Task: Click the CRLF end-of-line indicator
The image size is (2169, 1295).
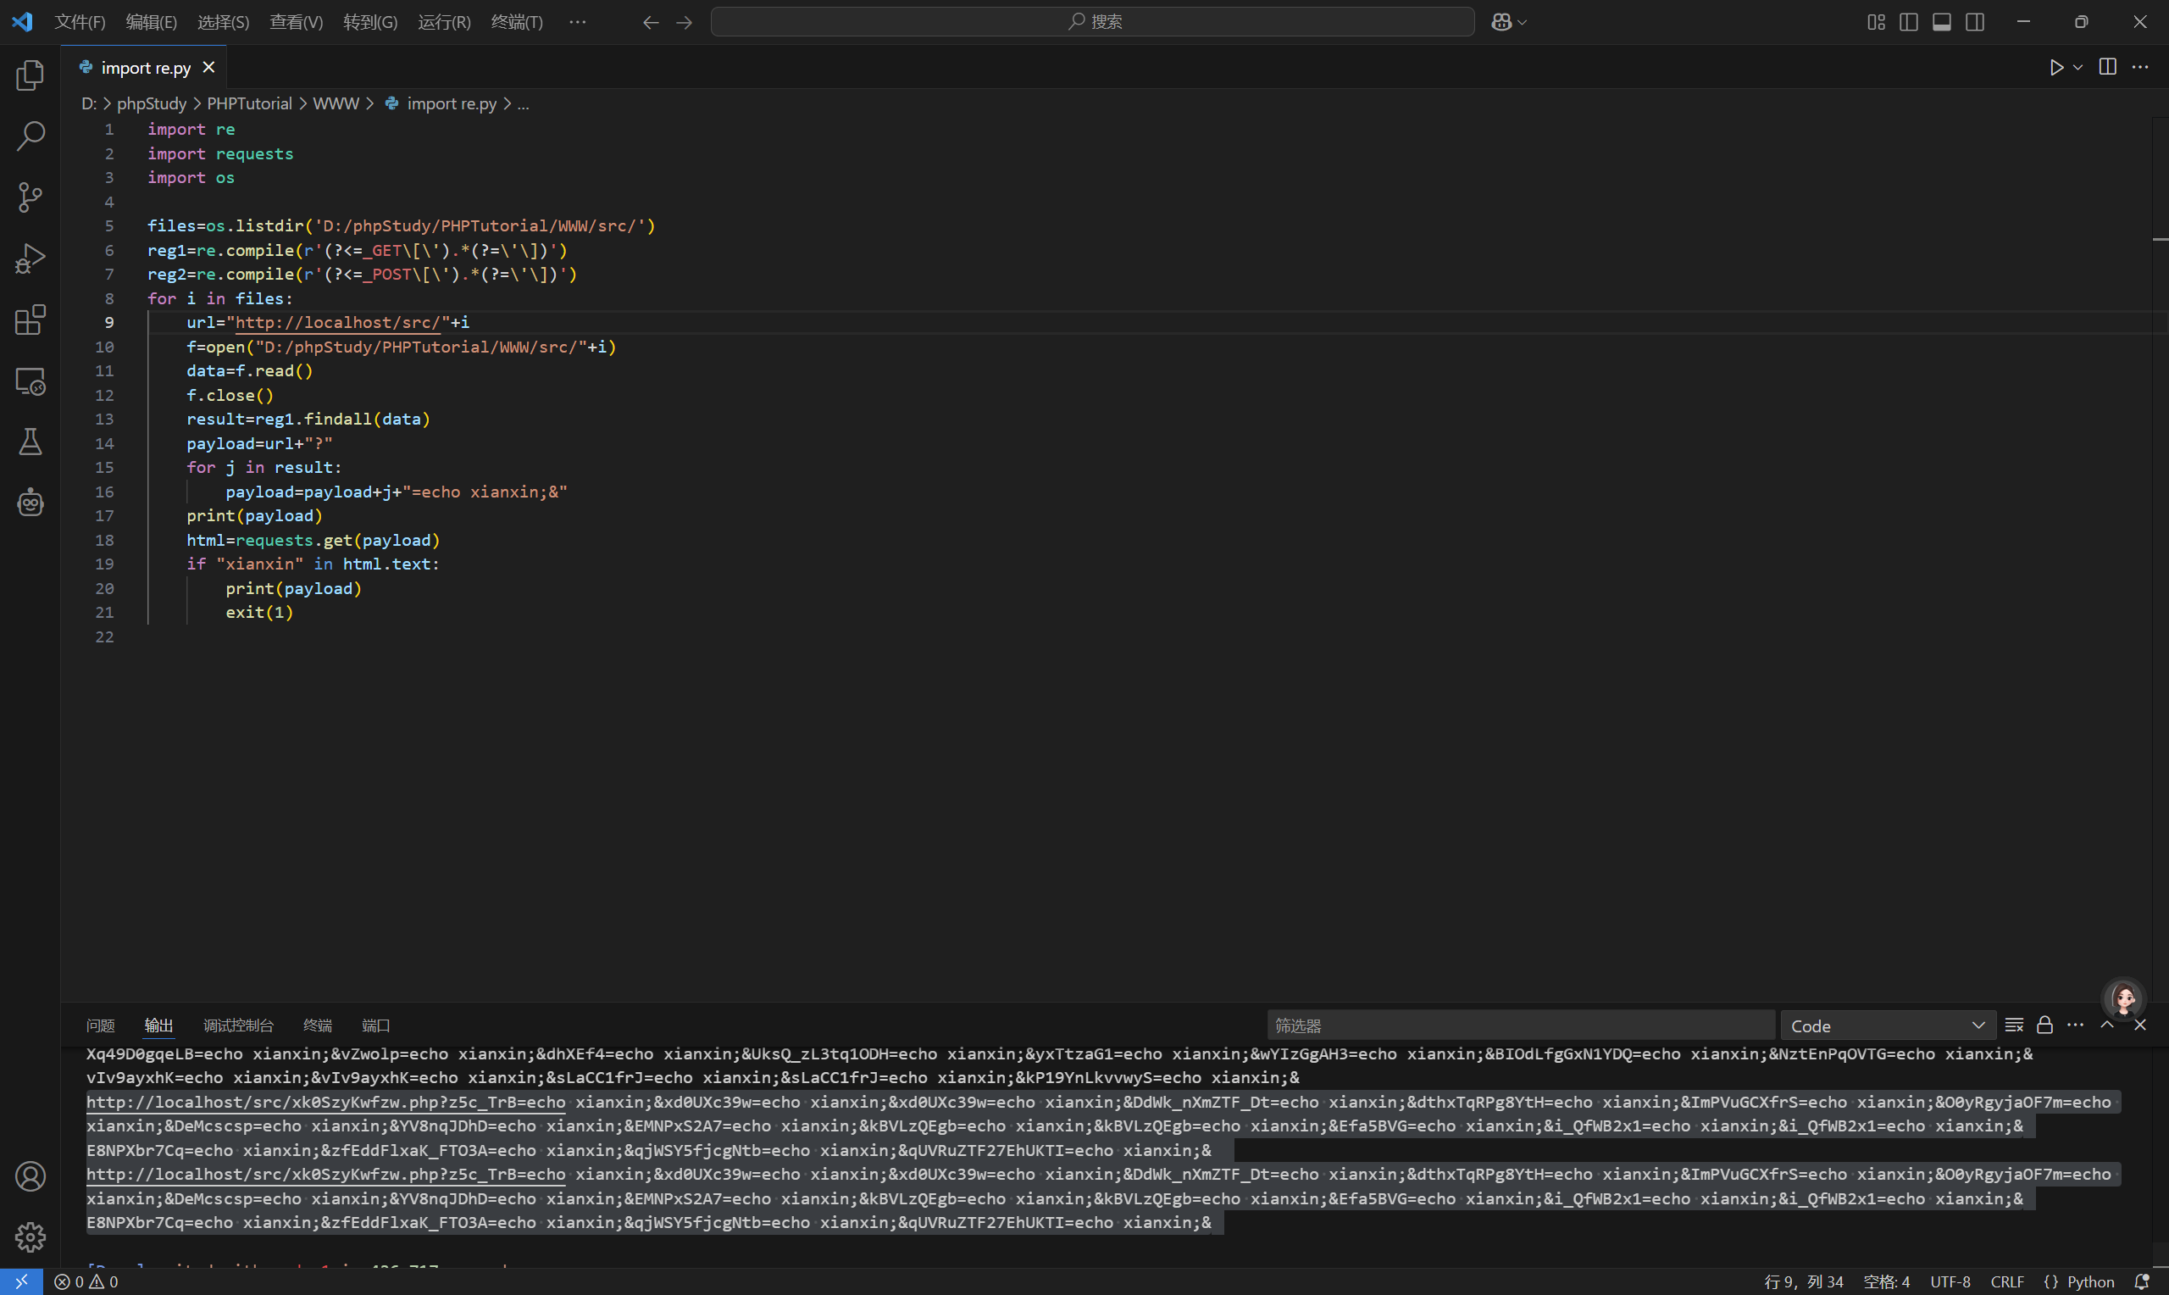Action: [2007, 1281]
